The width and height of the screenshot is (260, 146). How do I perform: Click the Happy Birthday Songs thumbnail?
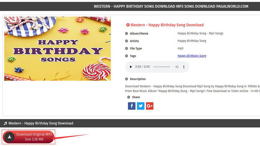pos(58,49)
